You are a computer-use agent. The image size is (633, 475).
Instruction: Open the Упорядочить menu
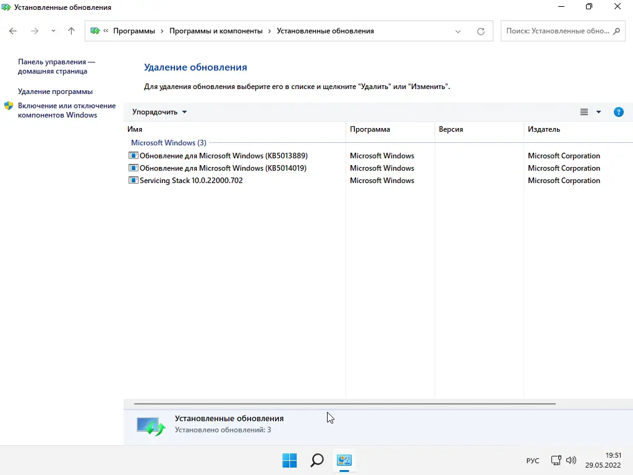pos(156,112)
